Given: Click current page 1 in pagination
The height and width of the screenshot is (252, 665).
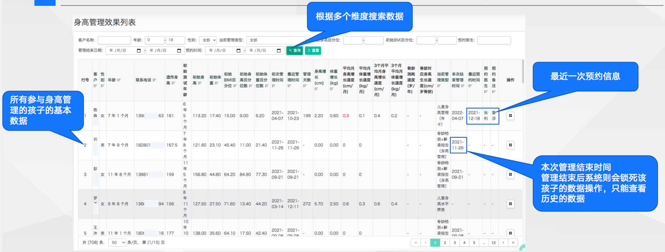Looking at the screenshot, I should pyautogui.click(x=435, y=243).
